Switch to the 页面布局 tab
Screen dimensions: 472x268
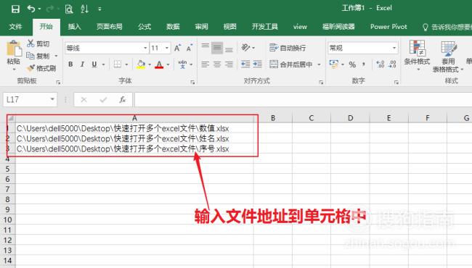pyautogui.click(x=109, y=27)
